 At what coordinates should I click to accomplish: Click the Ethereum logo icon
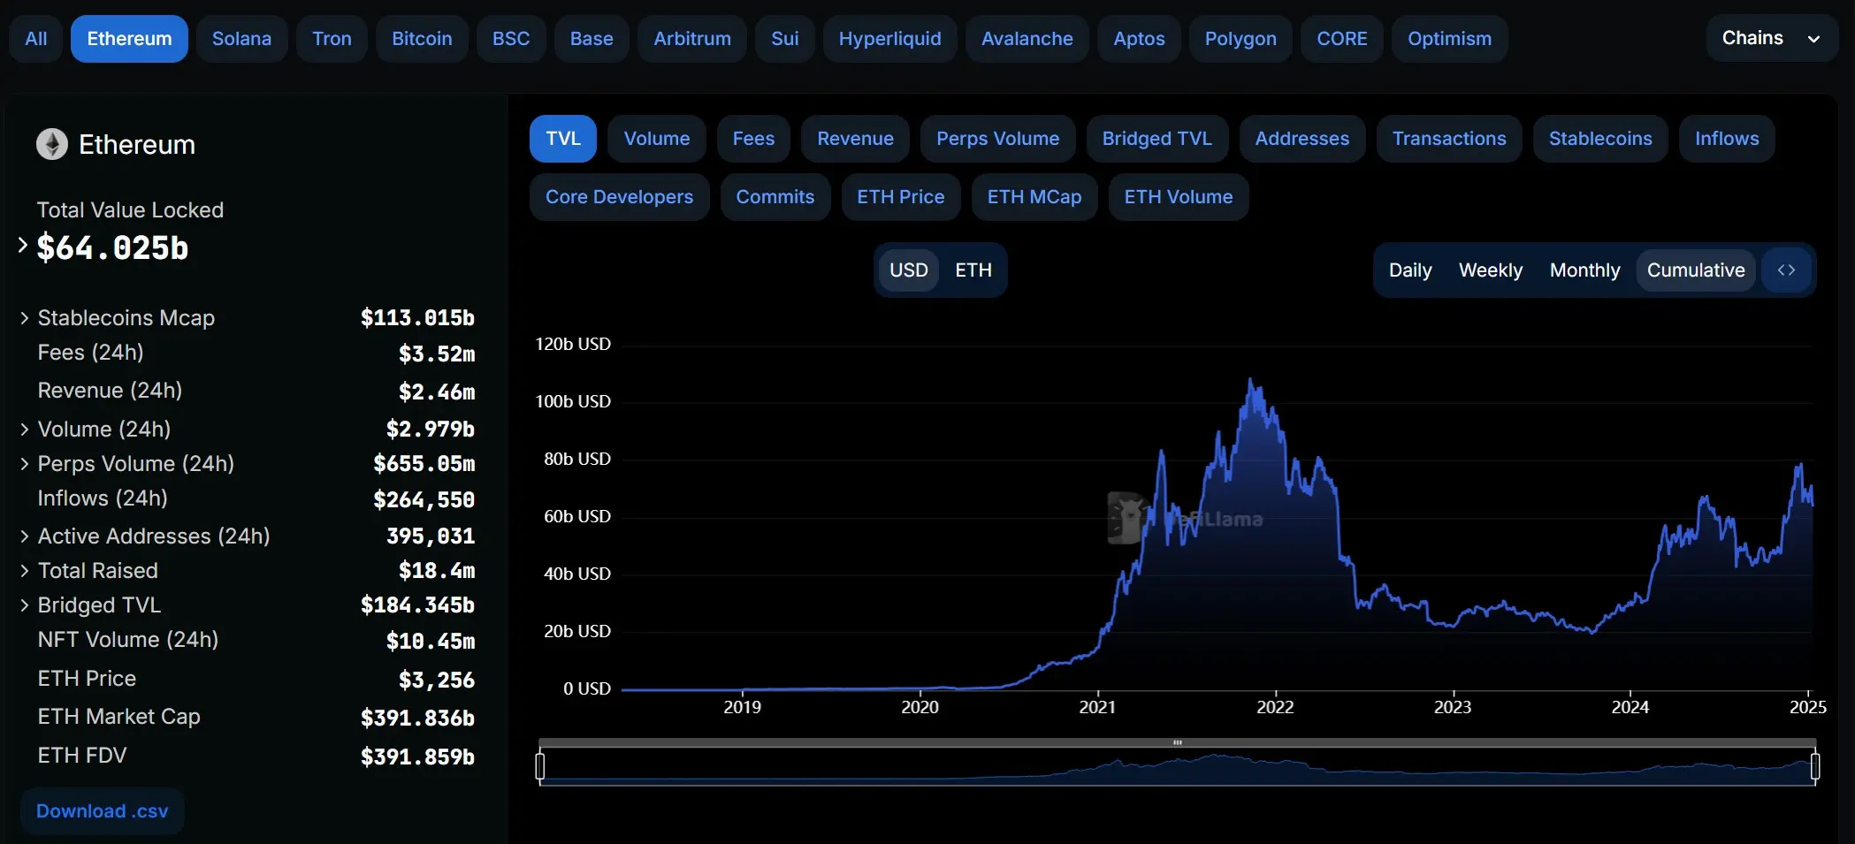pyautogui.click(x=52, y=144)
